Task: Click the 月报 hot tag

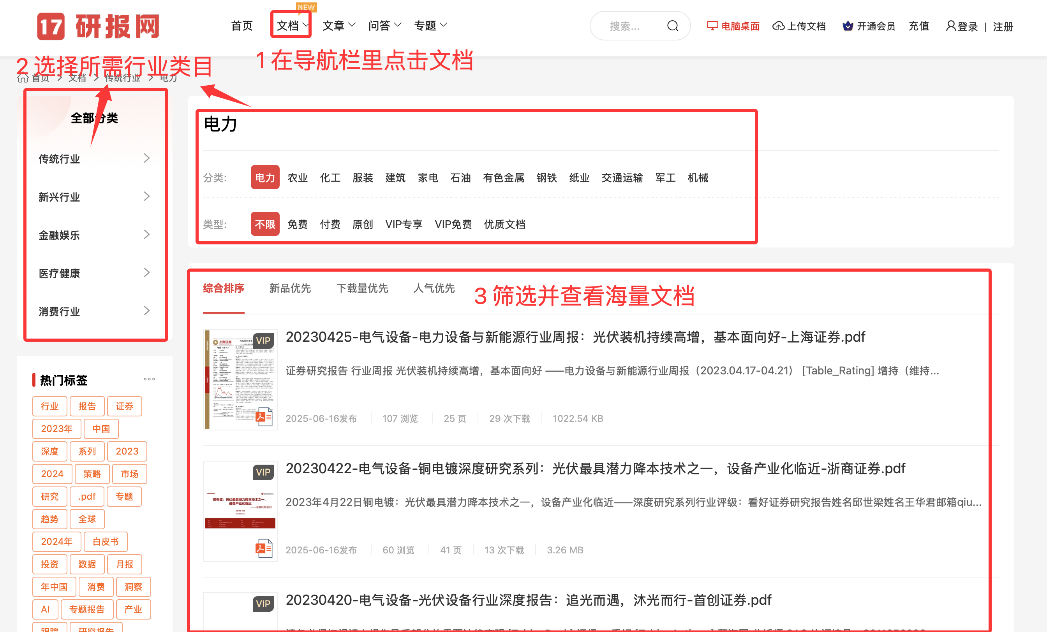Action: [x=125, y=565]
